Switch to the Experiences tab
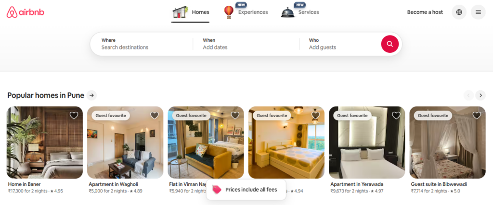Screen dimensions: 493x205 pos(246,12)
